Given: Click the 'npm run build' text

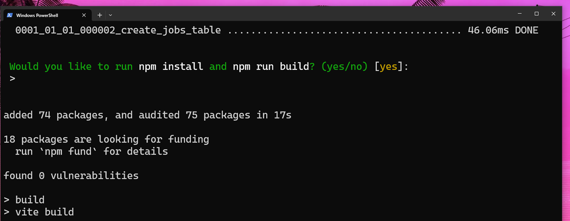Looking at the screenshot, I should (x=271, y=67).
